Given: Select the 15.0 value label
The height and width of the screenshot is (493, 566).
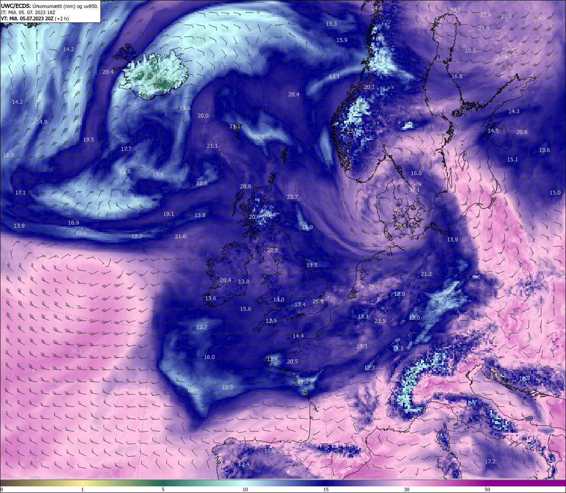Looking at the screenshot, I should 555,192.
